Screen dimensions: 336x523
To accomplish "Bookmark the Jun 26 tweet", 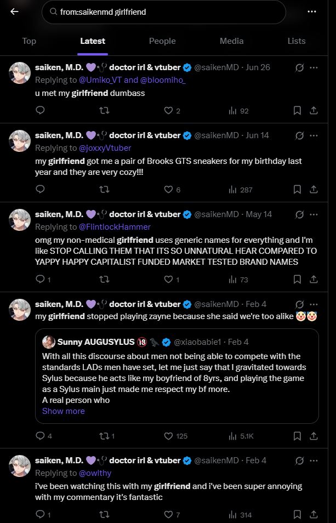I will [297, 110].
